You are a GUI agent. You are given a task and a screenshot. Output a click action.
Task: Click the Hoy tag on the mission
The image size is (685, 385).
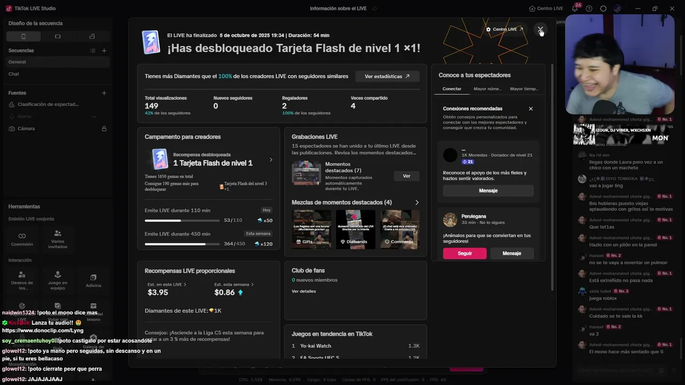coord(267,210)
